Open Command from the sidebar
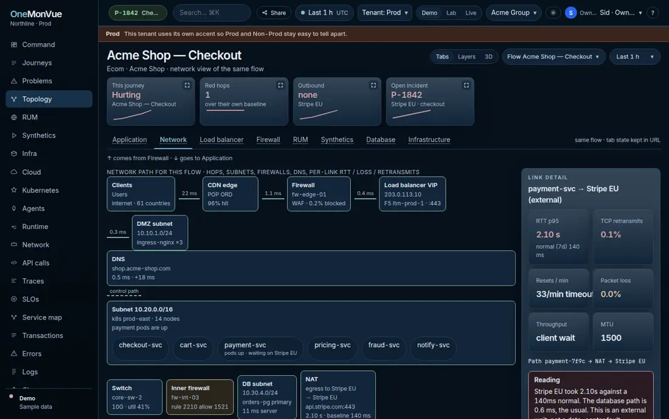 pyautogui.click(x=49, y=45)
